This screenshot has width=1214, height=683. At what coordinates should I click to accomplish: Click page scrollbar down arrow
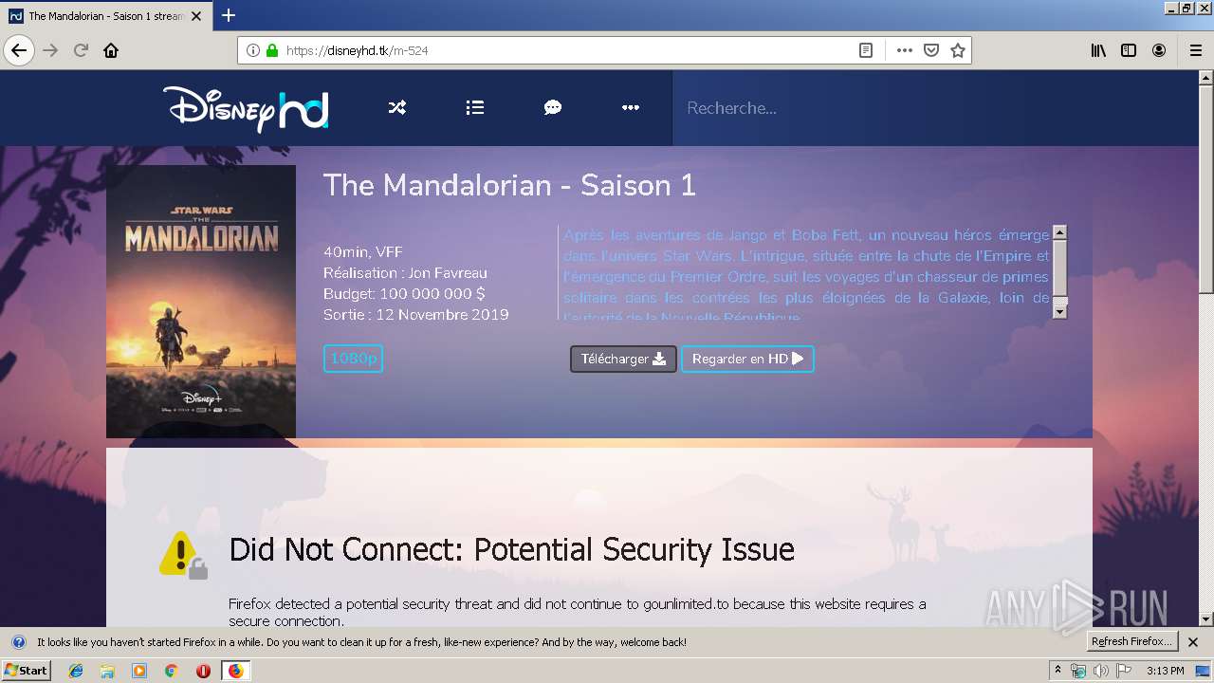click(1206, 619)
